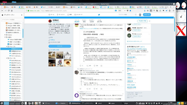Click フォローする button on profile bar
This screenshot has width=187, height=105.
click(142, 21)
